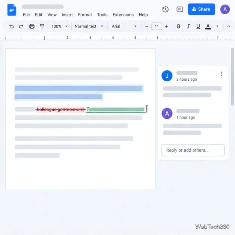Click the Google Docs home icon

point(12,10)
